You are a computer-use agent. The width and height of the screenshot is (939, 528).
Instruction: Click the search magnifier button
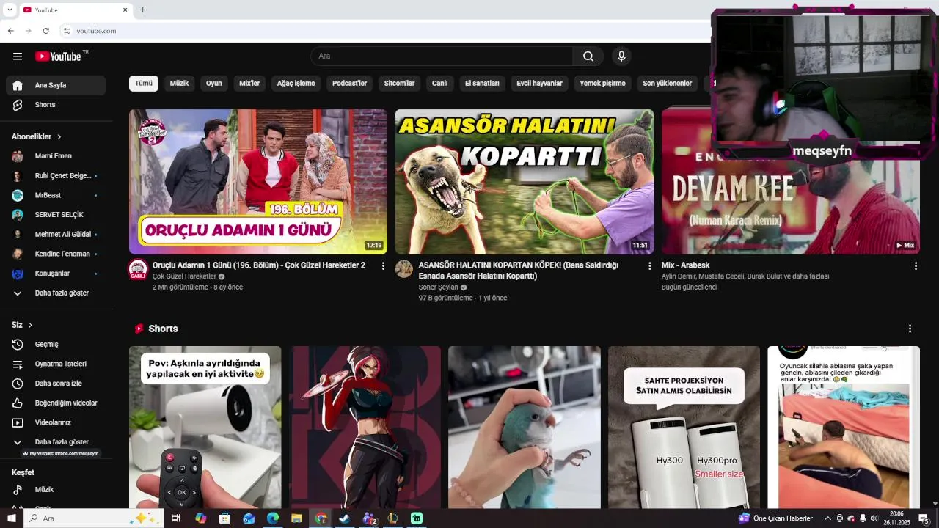[x=588, y=56]
